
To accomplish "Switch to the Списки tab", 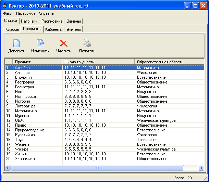I will (x=11, y=21).
